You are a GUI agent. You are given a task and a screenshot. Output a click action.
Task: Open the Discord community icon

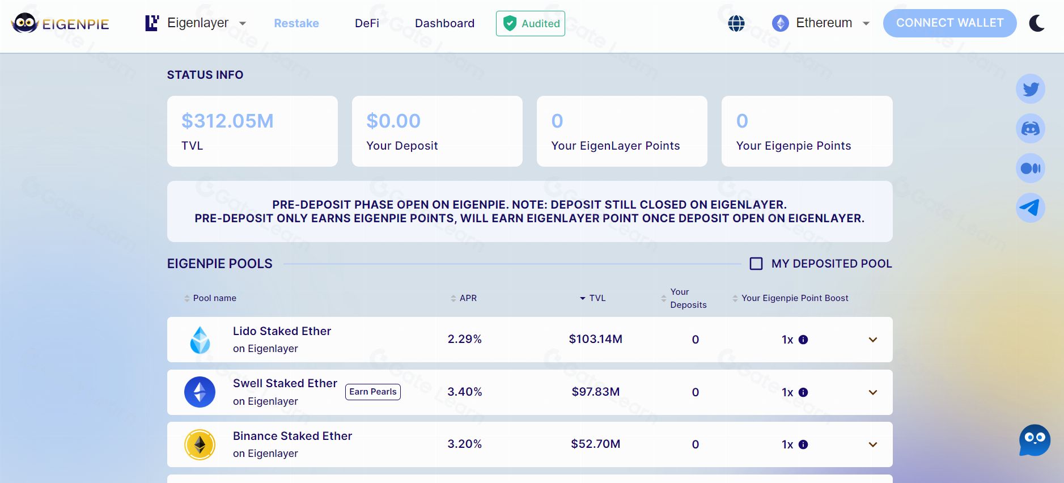pyautogui.click(x=1030, y=129)
